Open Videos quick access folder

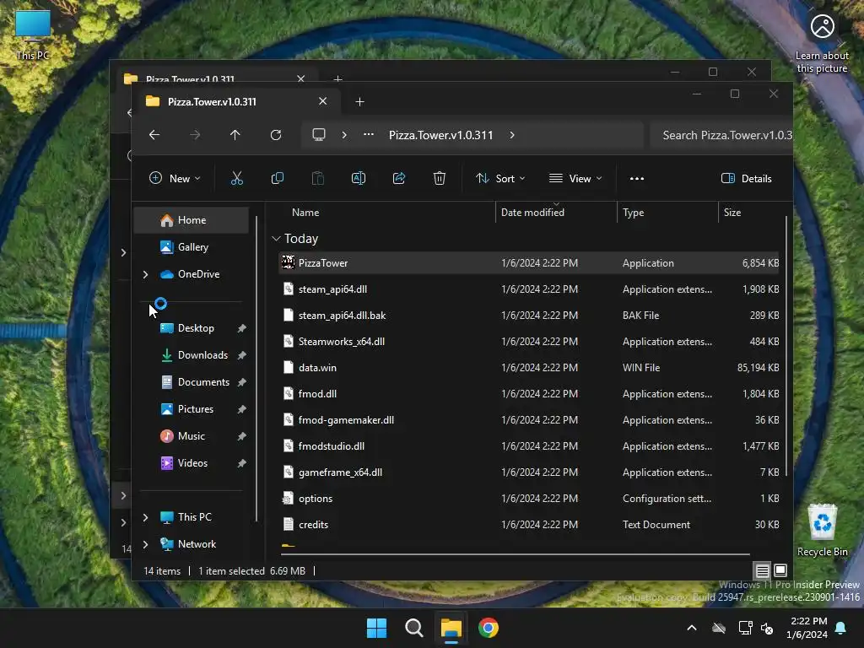click(x=192, y=463)
